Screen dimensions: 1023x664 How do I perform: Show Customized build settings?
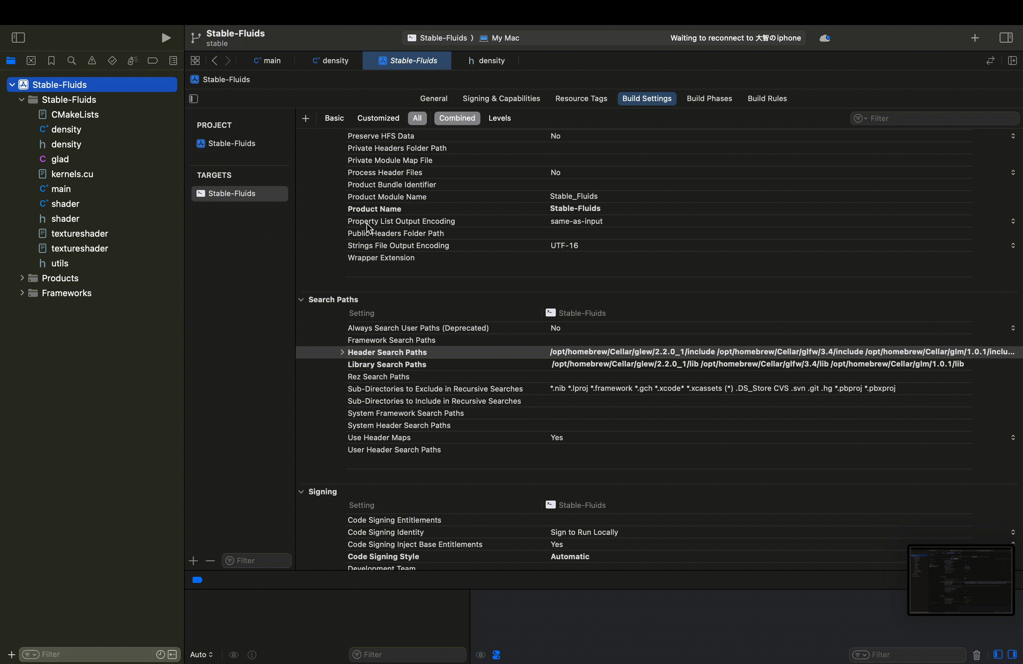(x=378, y=118)
